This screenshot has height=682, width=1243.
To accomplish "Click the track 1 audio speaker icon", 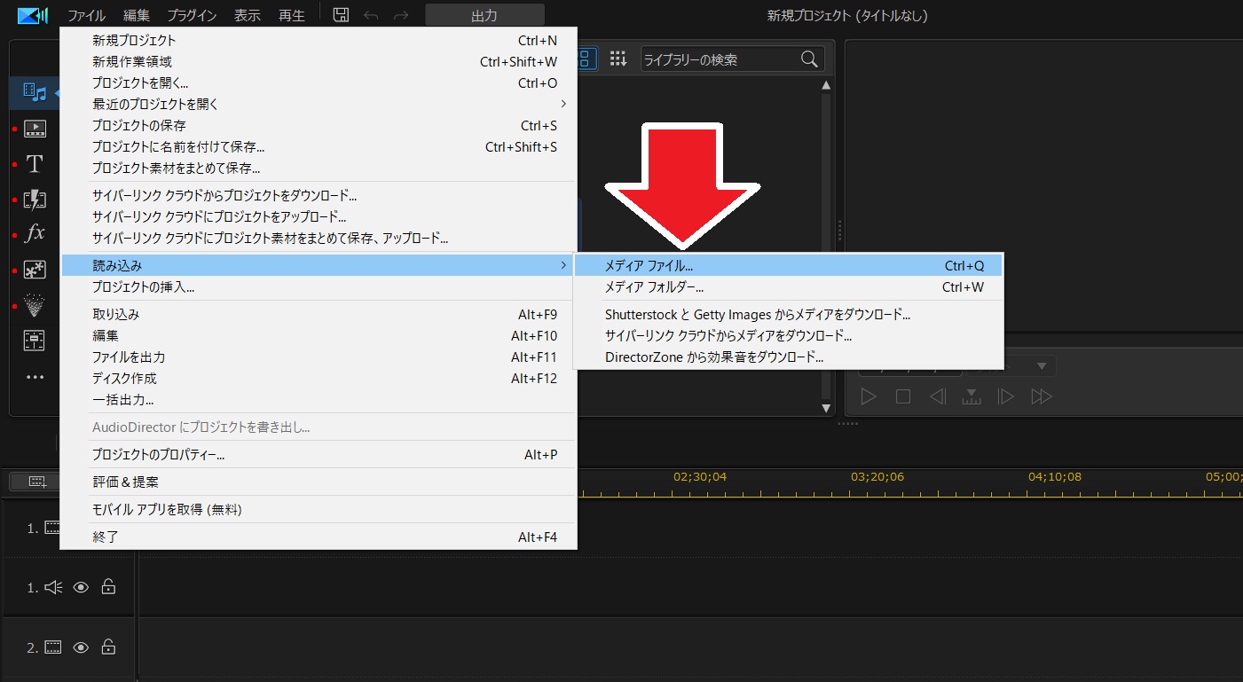I will click(x=53, y=587).
